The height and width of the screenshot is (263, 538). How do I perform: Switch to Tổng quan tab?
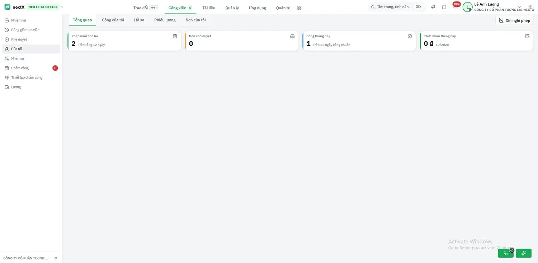[82, 20]
